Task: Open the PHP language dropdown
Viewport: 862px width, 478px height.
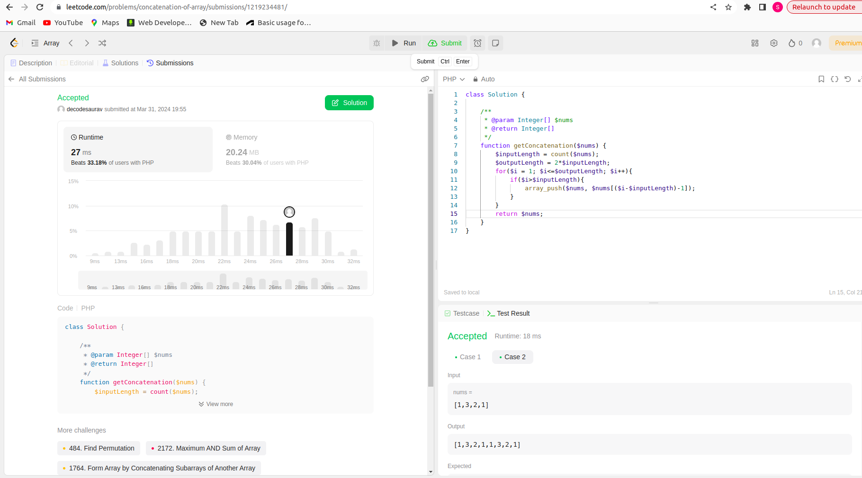Action: pos(453,79)
